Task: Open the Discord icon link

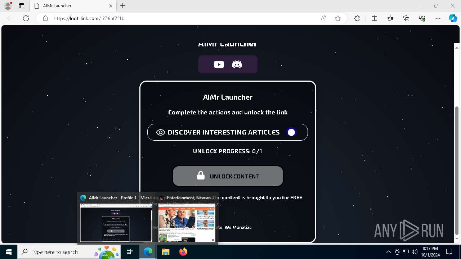Action: pyautogui.click(x=237, y=64)
